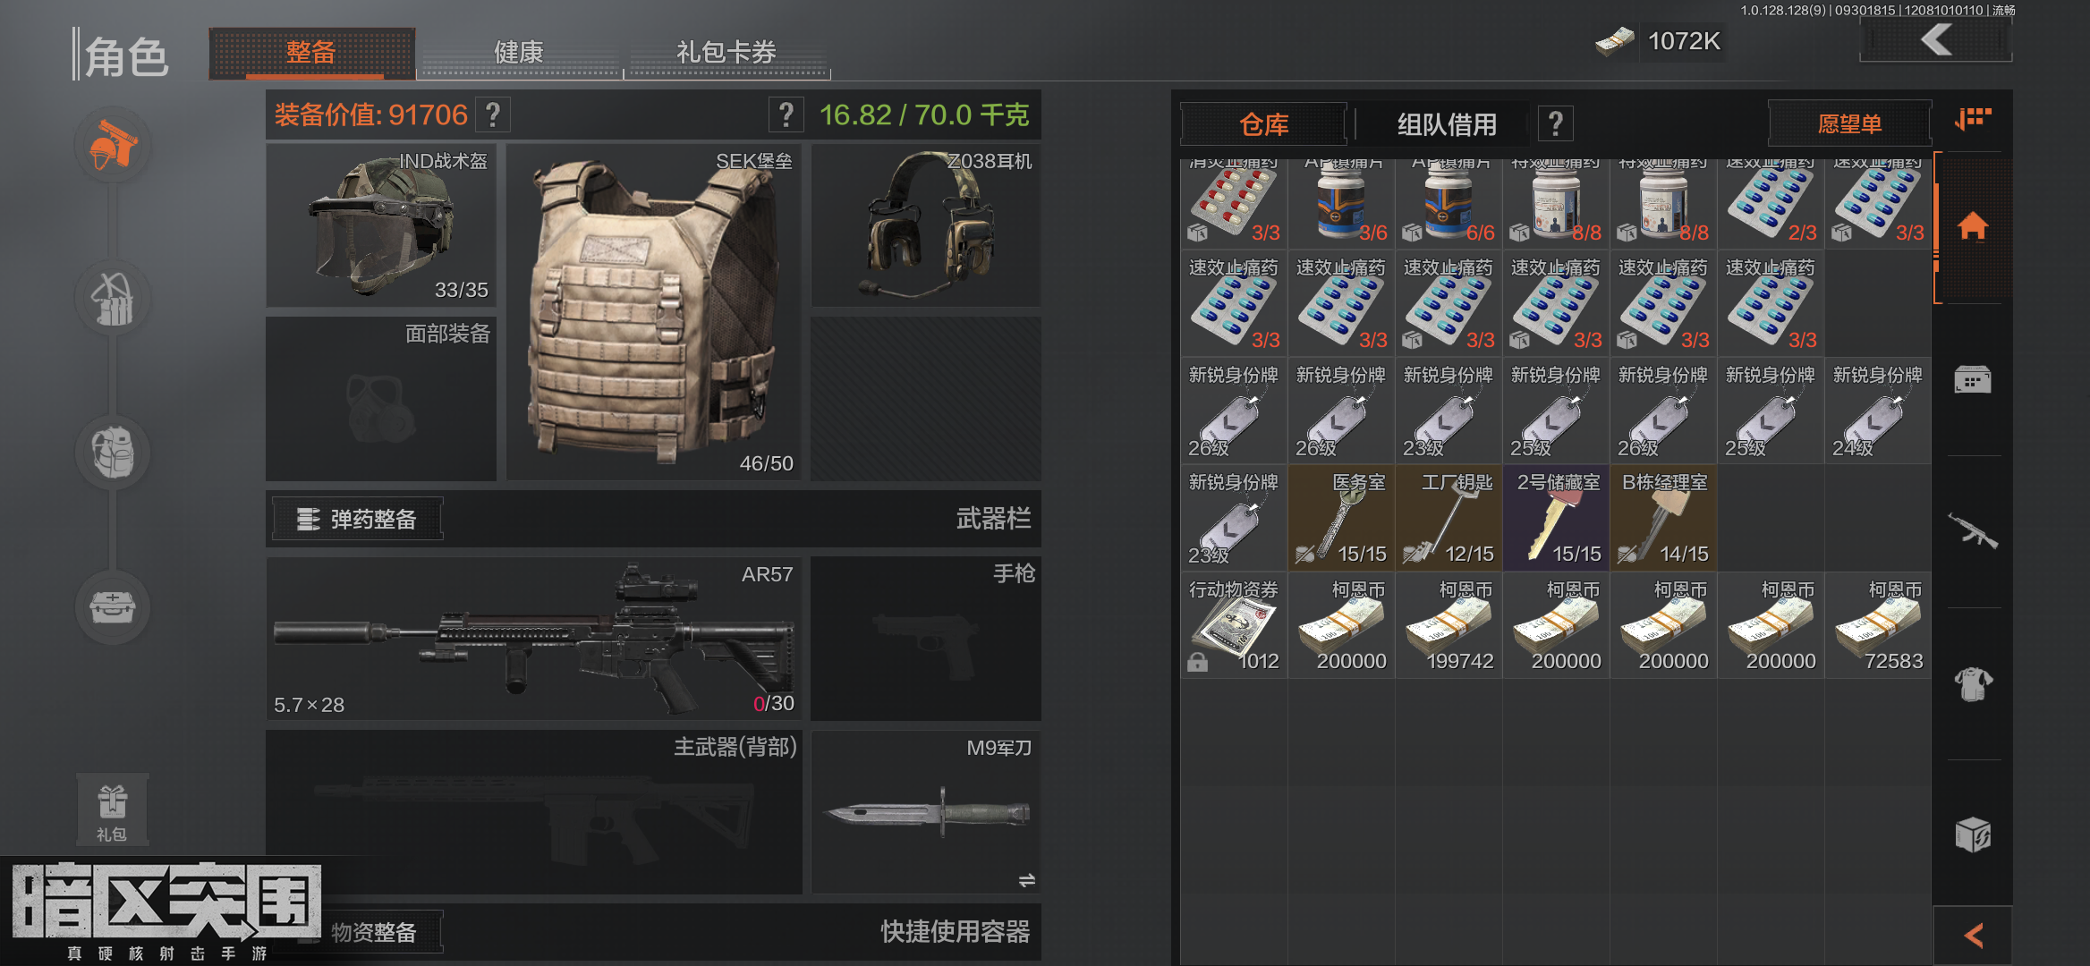Click the warehouse sort icon

pyautogui.click(x=1974, y=119)
